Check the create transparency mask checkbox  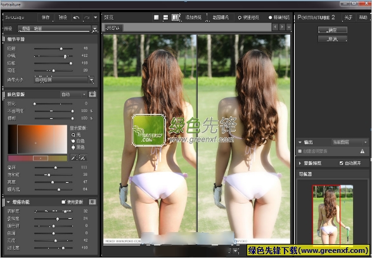(300, 151)
